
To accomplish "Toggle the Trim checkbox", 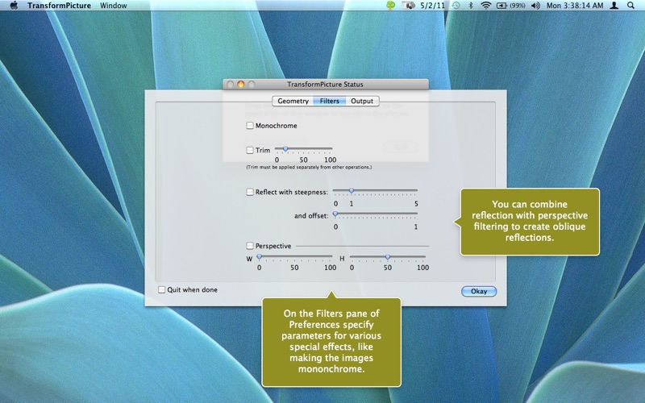I will tap(250, 150).
